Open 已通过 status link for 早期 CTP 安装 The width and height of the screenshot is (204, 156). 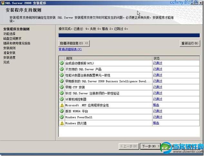click(158, 87)
